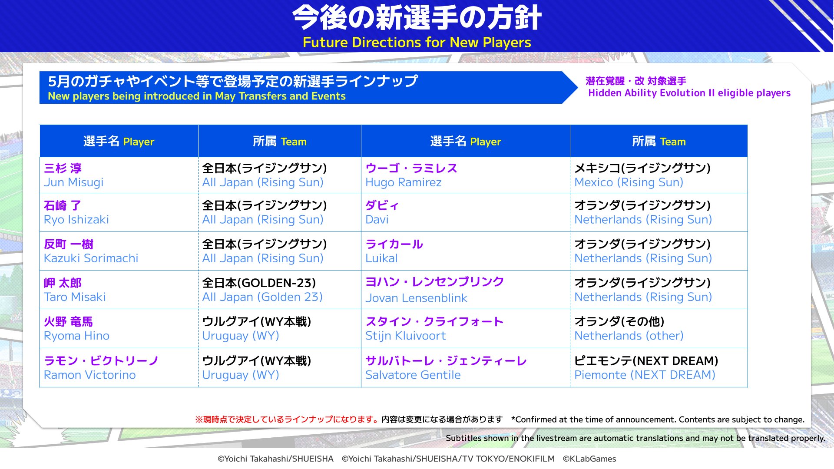Click the 'Confirmed at the time of announcement' note

[658, 419]
